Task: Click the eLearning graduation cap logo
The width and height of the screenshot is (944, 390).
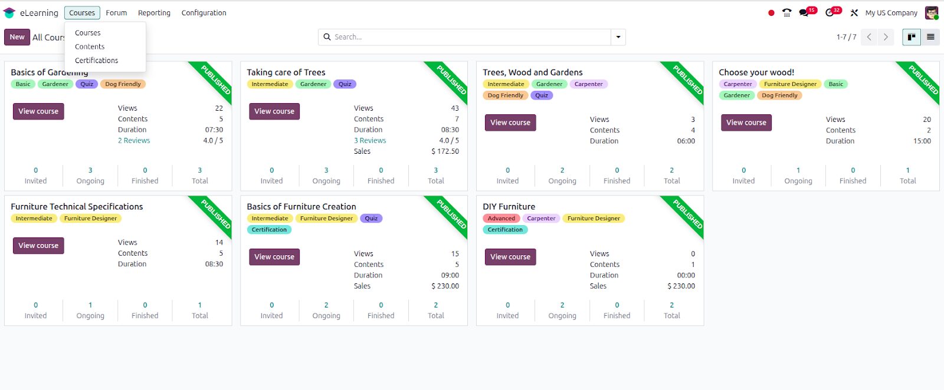Action: (x=9, y=13)
